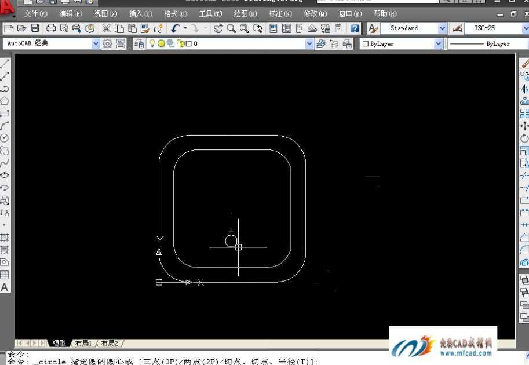Click the Open file folder icon

[x=21, y=28]
